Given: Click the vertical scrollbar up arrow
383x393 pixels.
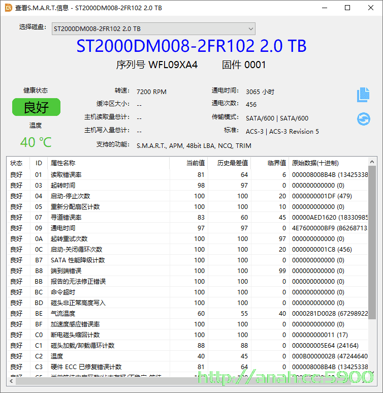Looking at the screenshot, I should point(372,162).
